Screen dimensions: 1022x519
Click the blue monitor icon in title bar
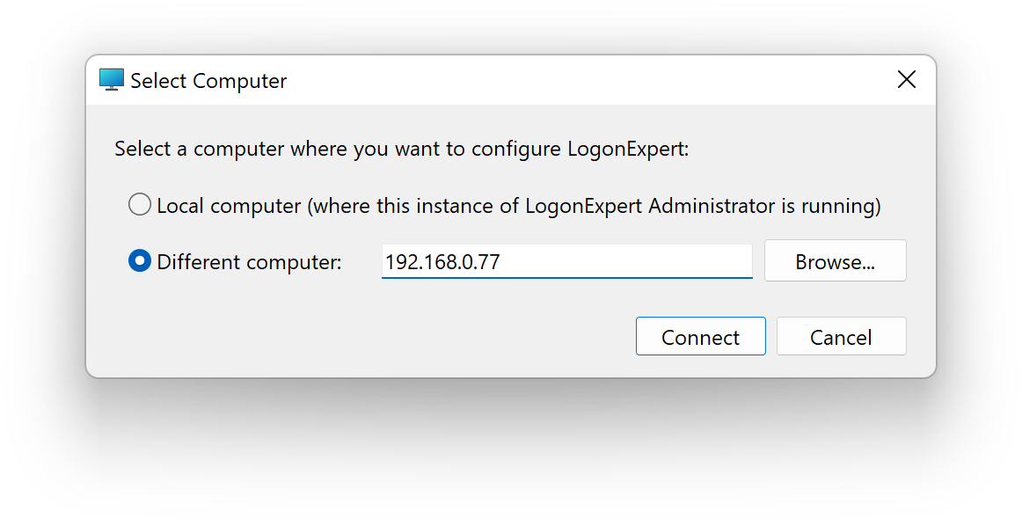(x=111, y=78)
